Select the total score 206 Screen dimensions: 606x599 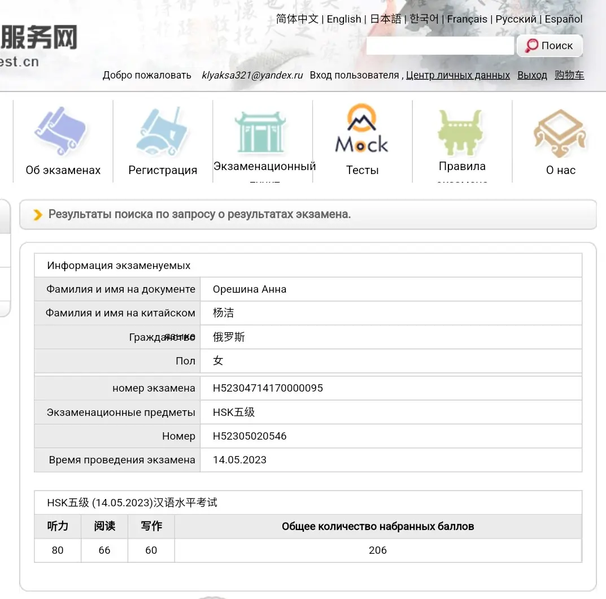point(378,550)
